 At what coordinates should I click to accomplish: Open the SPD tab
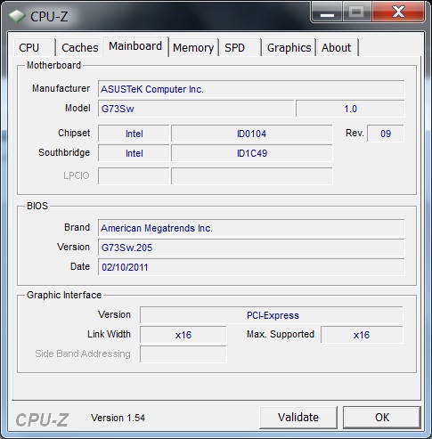click(x=240, y=47)
